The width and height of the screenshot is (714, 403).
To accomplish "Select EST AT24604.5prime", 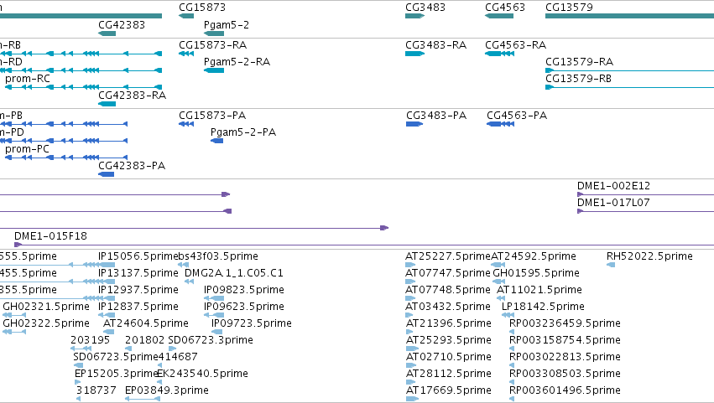I will click(109, 332).
